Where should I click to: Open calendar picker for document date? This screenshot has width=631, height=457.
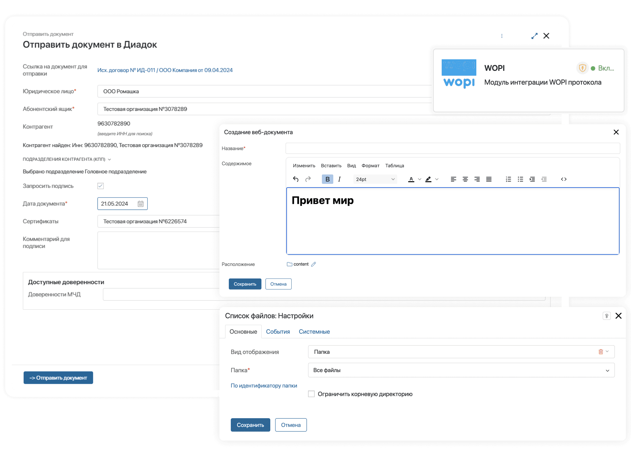coord(141,204)
